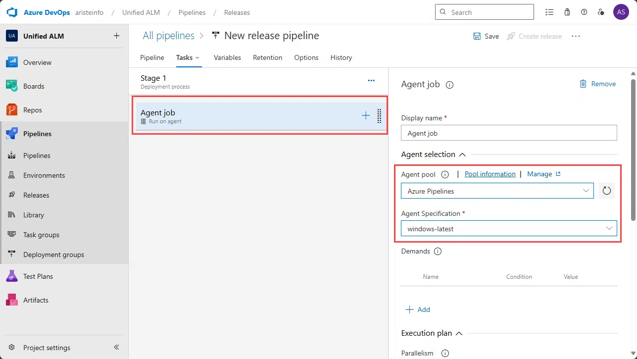
Task: Collapse the Execution plan section
Action: (459, 333)
